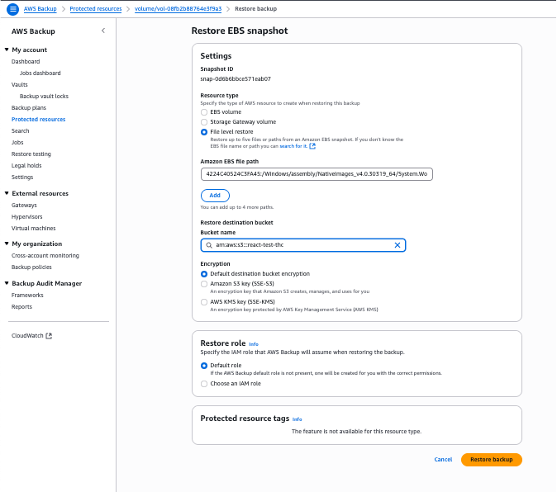The image size is (557, 492).
Task: Open Restore role Info link
Action: click(254, 344)
